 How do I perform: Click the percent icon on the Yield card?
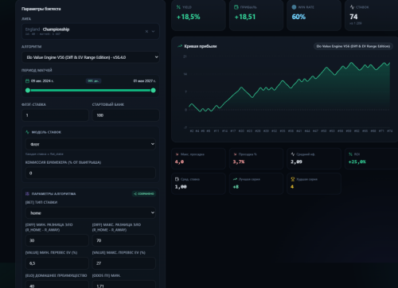[x=178, y=7]
